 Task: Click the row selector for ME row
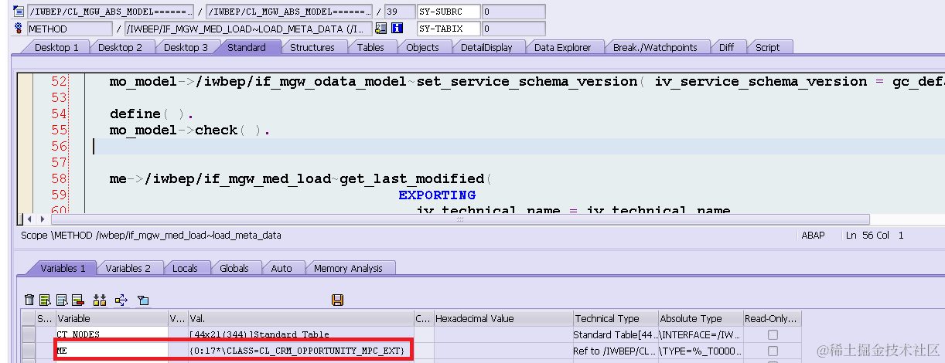[29, 351]
